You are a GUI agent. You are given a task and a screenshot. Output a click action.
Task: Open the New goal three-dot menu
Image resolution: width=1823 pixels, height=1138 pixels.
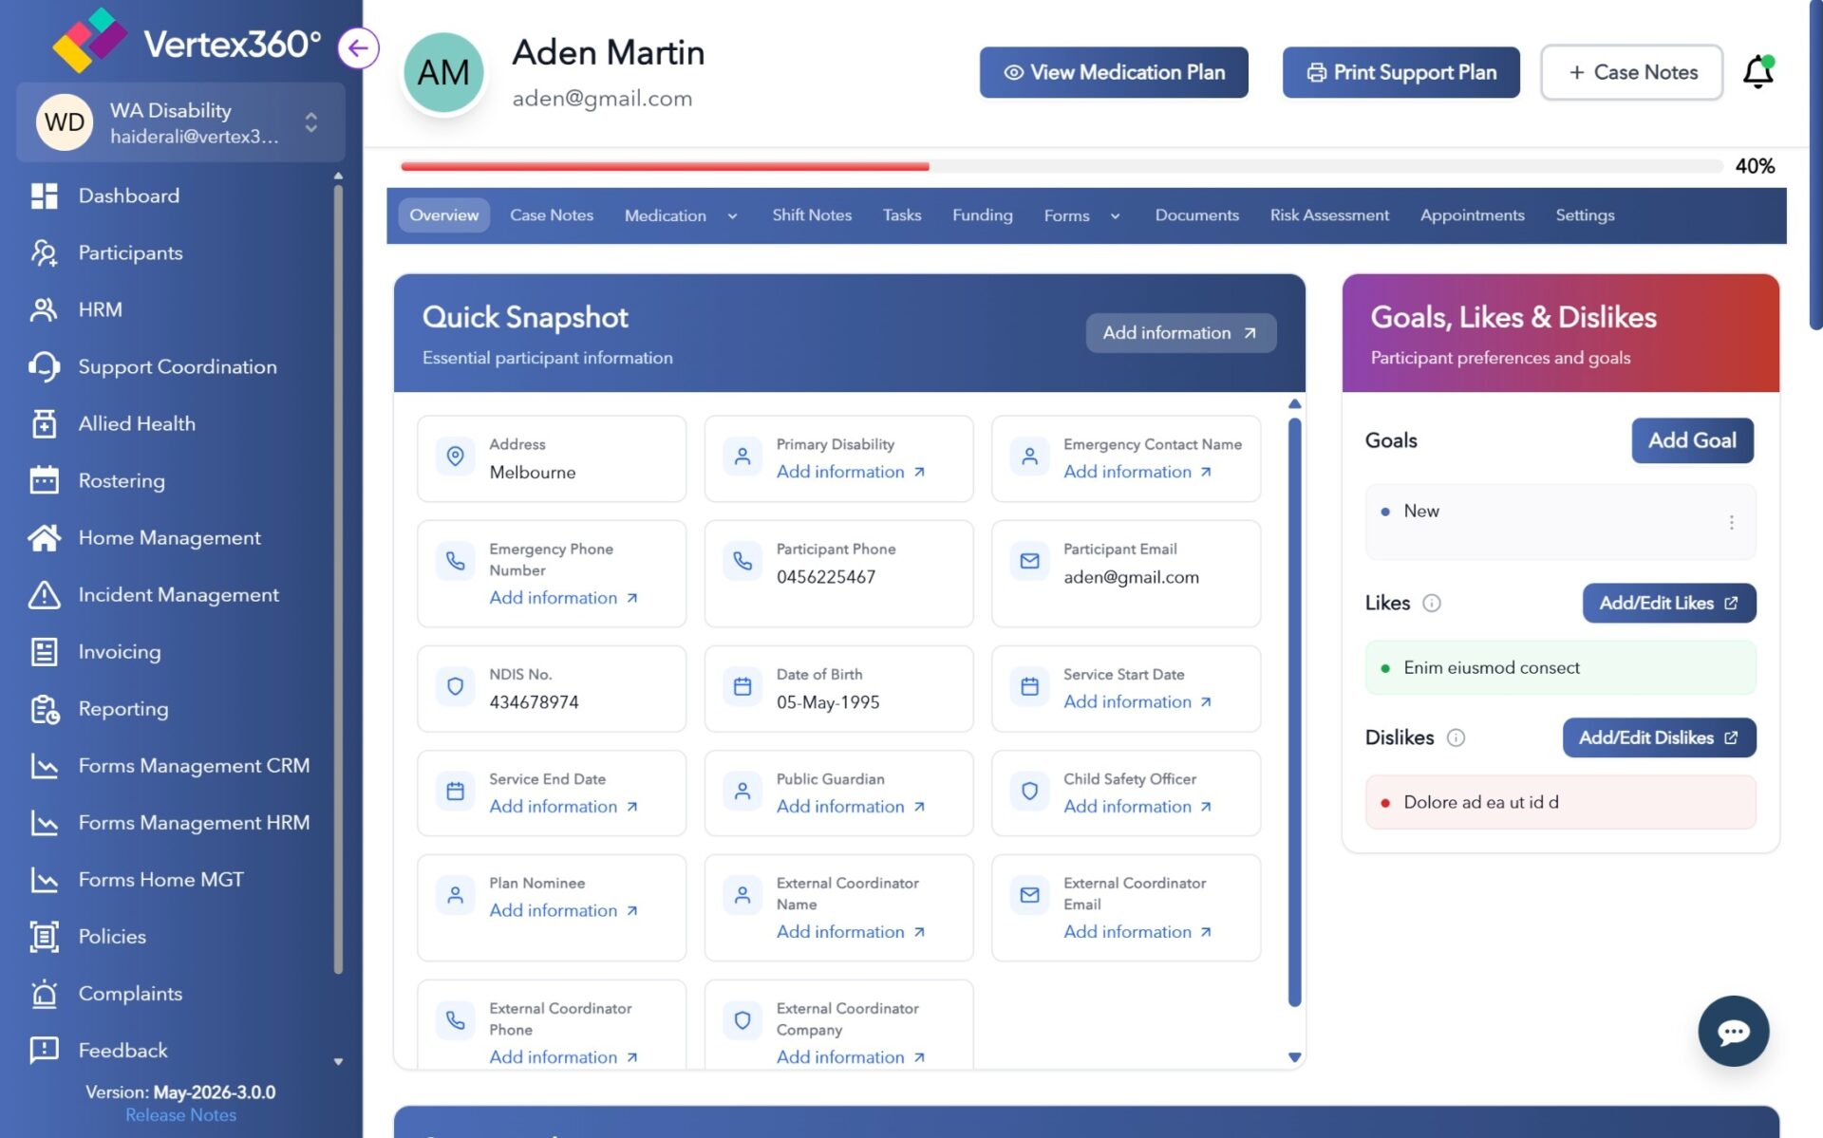(x=1731, y=523)
